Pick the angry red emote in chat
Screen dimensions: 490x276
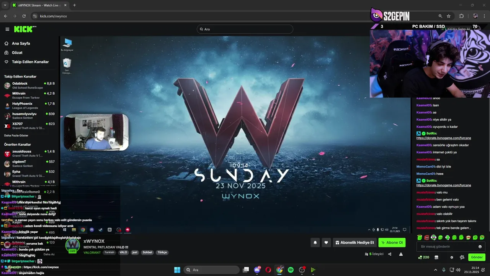[x=427, y=238]
